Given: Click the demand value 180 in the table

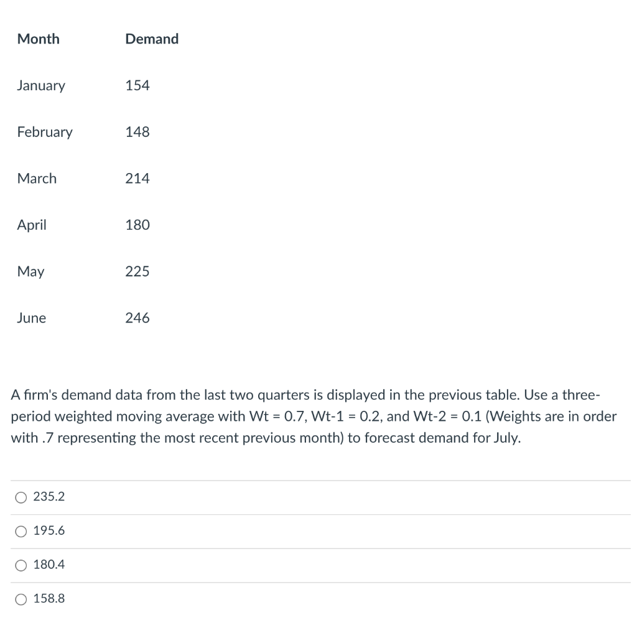Looking at the screenshot, I should click(x=137, y=225).
